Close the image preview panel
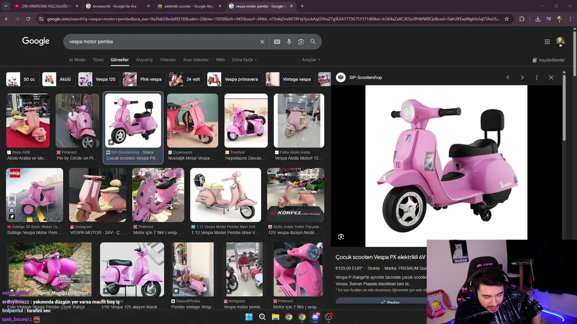The width and height of the screenshot is (577, 324). 551,77
